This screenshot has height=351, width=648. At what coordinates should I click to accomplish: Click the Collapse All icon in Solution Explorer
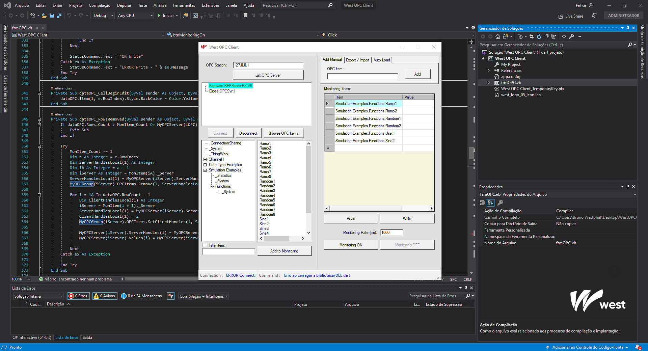[x=546, y=36]
